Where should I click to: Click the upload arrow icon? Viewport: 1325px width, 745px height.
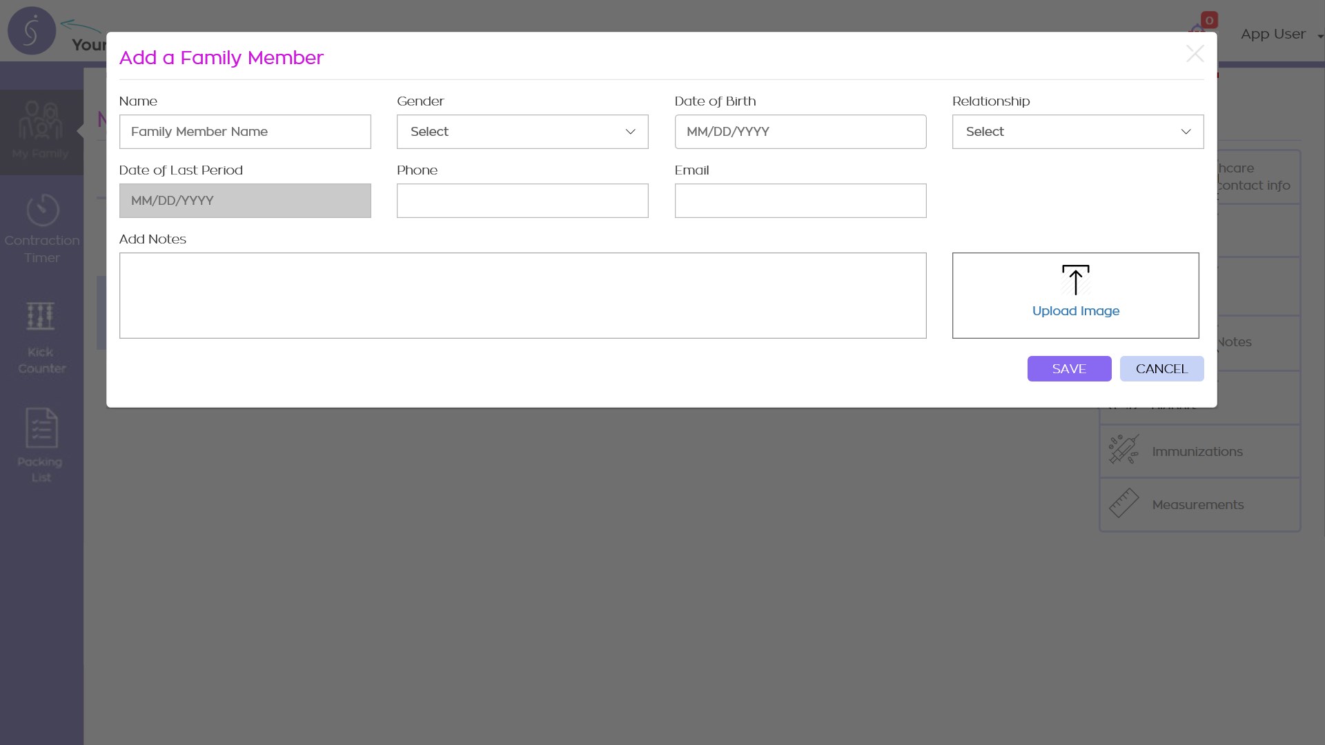point(1075,280)
